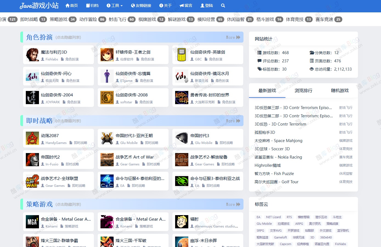
Task: Open 仙剑奇侠传-2008 yin-yang icon
Action: click(107, 98)
